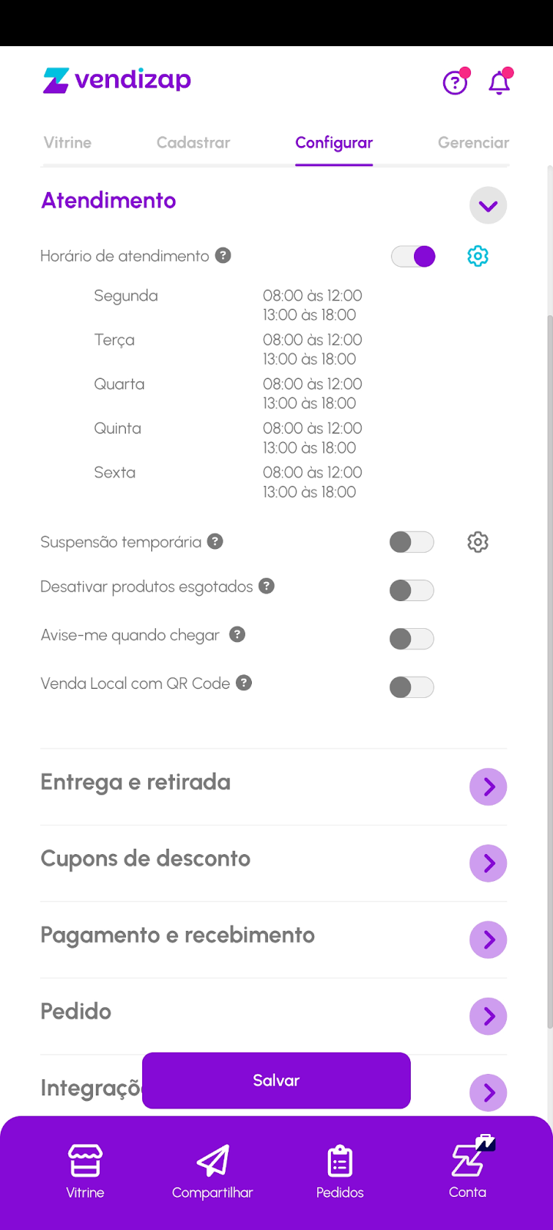Viewport: 553px width, 1230px height.
Task: Turn on Avise-me quando chegar toggle
Action: 412,639
